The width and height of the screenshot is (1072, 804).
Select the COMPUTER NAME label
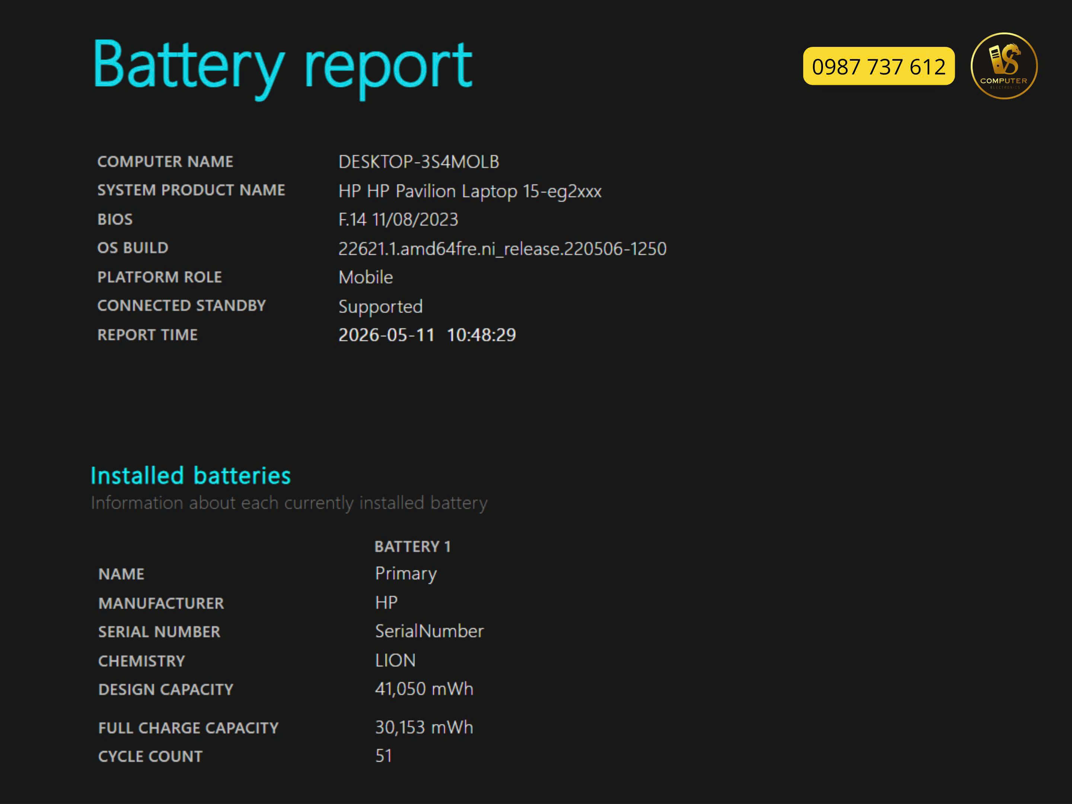coord(165,162)
